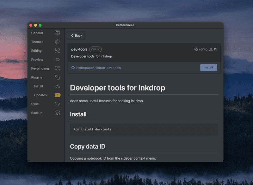The height and width of the screenshot is (185, 253).
Task: Click the Plugins puzzle-piece icon
Action: [x=57, y=77]
